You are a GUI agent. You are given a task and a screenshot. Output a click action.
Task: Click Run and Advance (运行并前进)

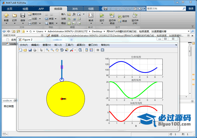click(112, 18)
